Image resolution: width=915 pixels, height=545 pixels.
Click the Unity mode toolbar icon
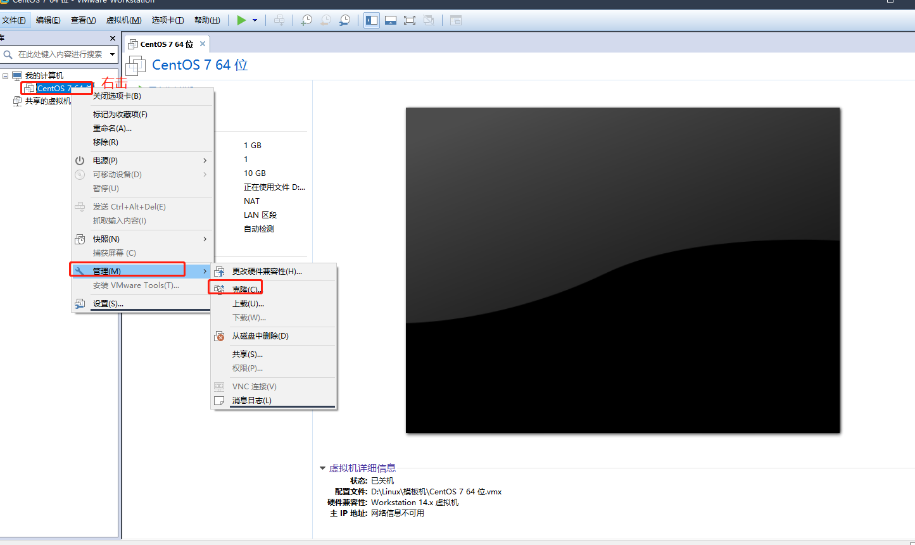pyautogui.click(x=429, y=20)
